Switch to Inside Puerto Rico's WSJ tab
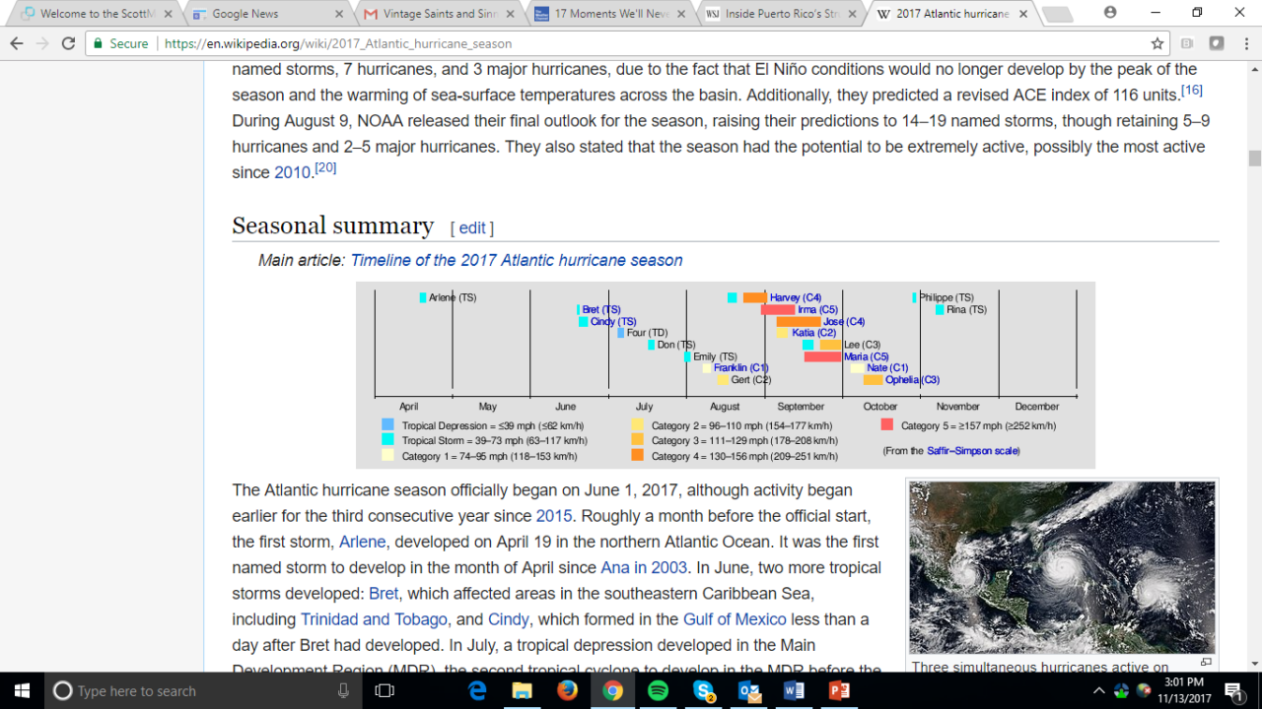Viewport: 1262px width, 709px height. pos(781,14)
